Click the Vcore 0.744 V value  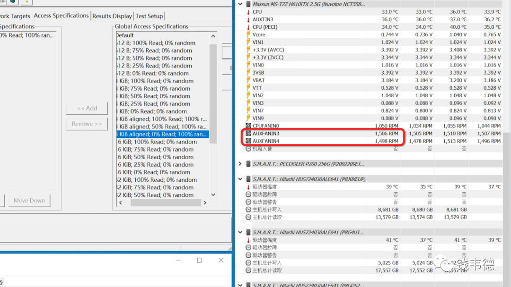coord(390,34)
